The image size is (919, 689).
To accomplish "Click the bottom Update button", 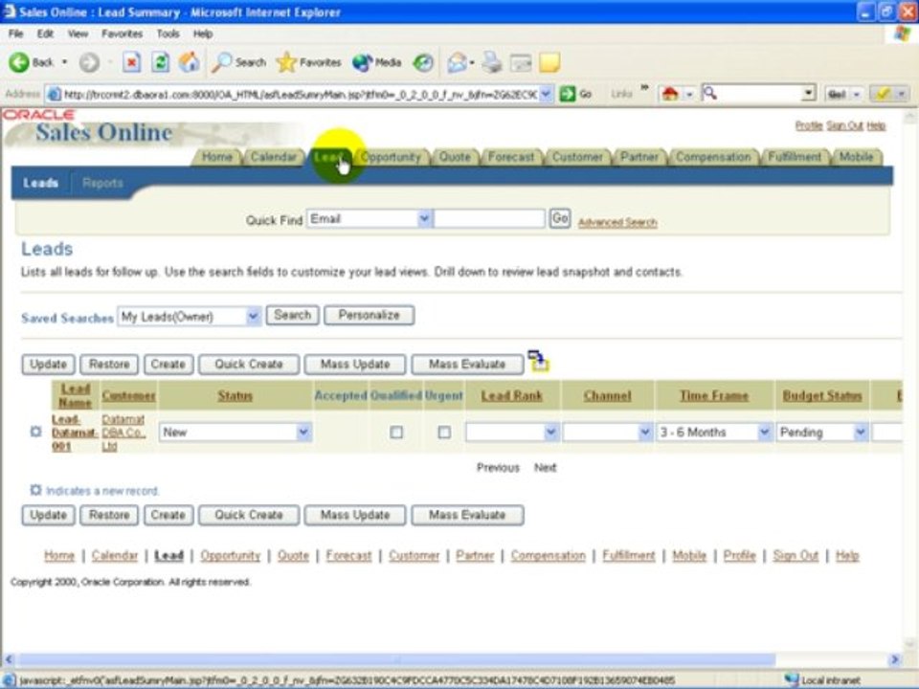I will 48,515.
